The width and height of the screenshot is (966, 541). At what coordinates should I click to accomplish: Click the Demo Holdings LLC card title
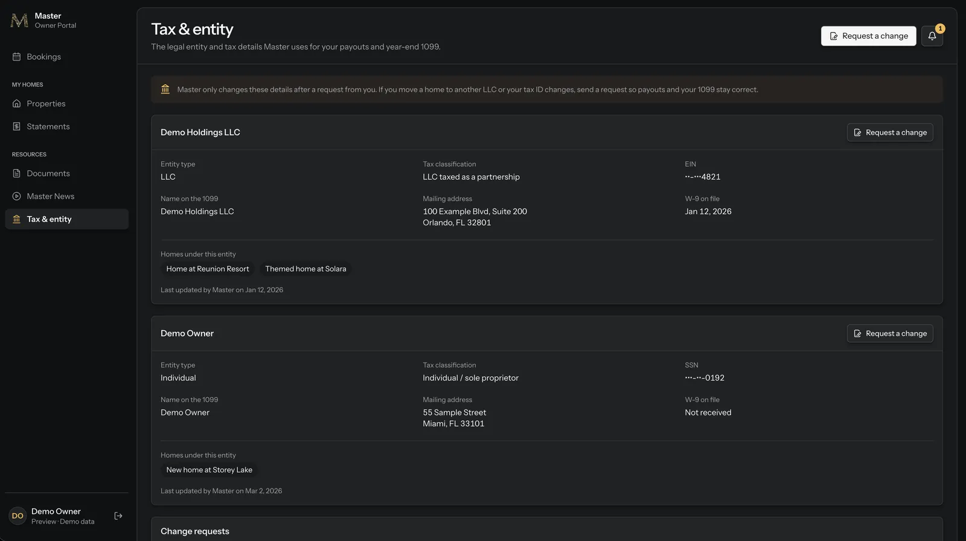(x=200, y=132)
